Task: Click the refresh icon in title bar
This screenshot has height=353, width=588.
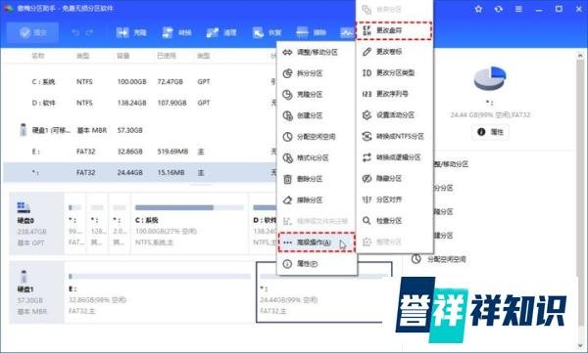Action: click(x=499, y=9)
